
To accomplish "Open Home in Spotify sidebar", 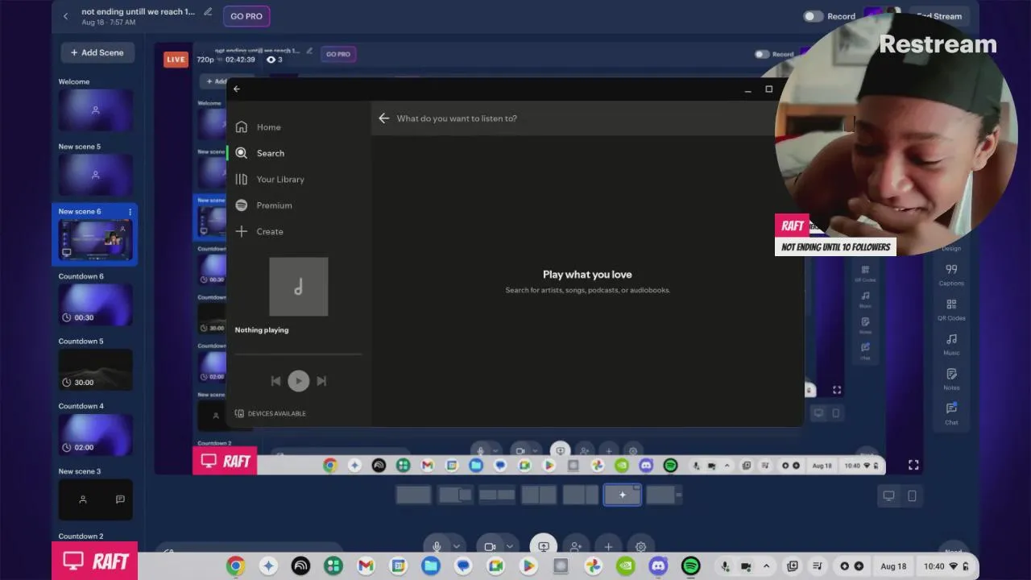I will pyautogui.click(x=259, y=127).
